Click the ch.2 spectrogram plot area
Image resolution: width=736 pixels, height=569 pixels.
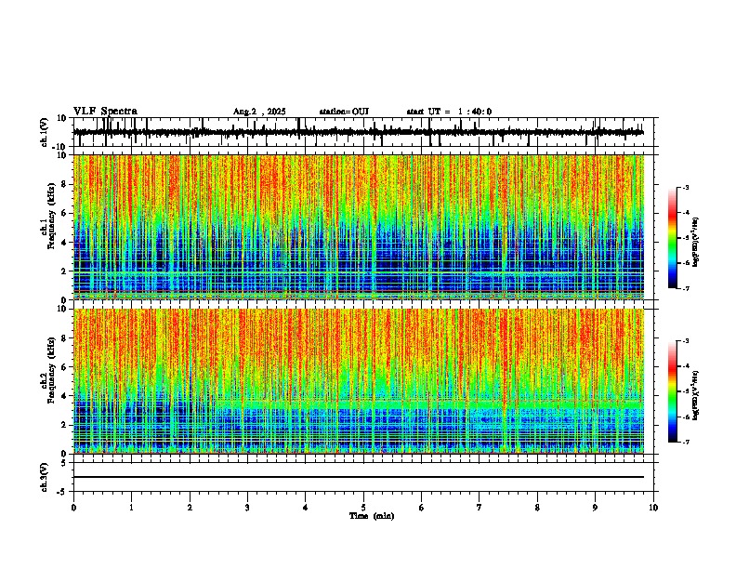click(x=358, y=381)
